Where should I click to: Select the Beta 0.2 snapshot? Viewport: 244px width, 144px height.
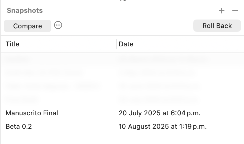point(19,126)
